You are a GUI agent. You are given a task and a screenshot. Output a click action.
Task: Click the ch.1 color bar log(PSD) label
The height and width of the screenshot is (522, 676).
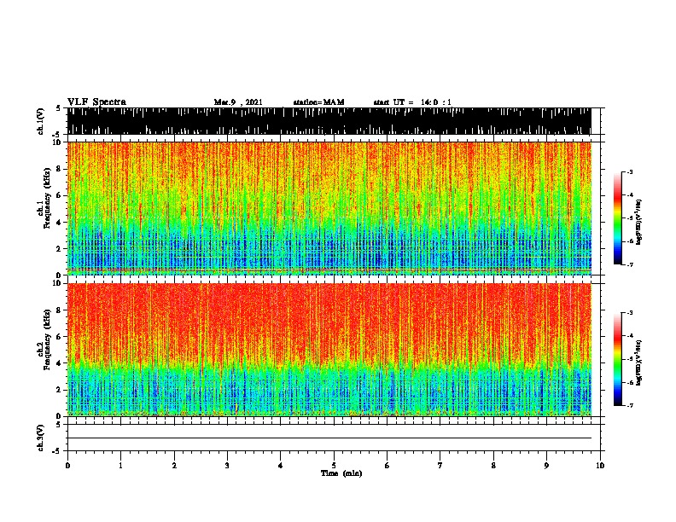639,222
